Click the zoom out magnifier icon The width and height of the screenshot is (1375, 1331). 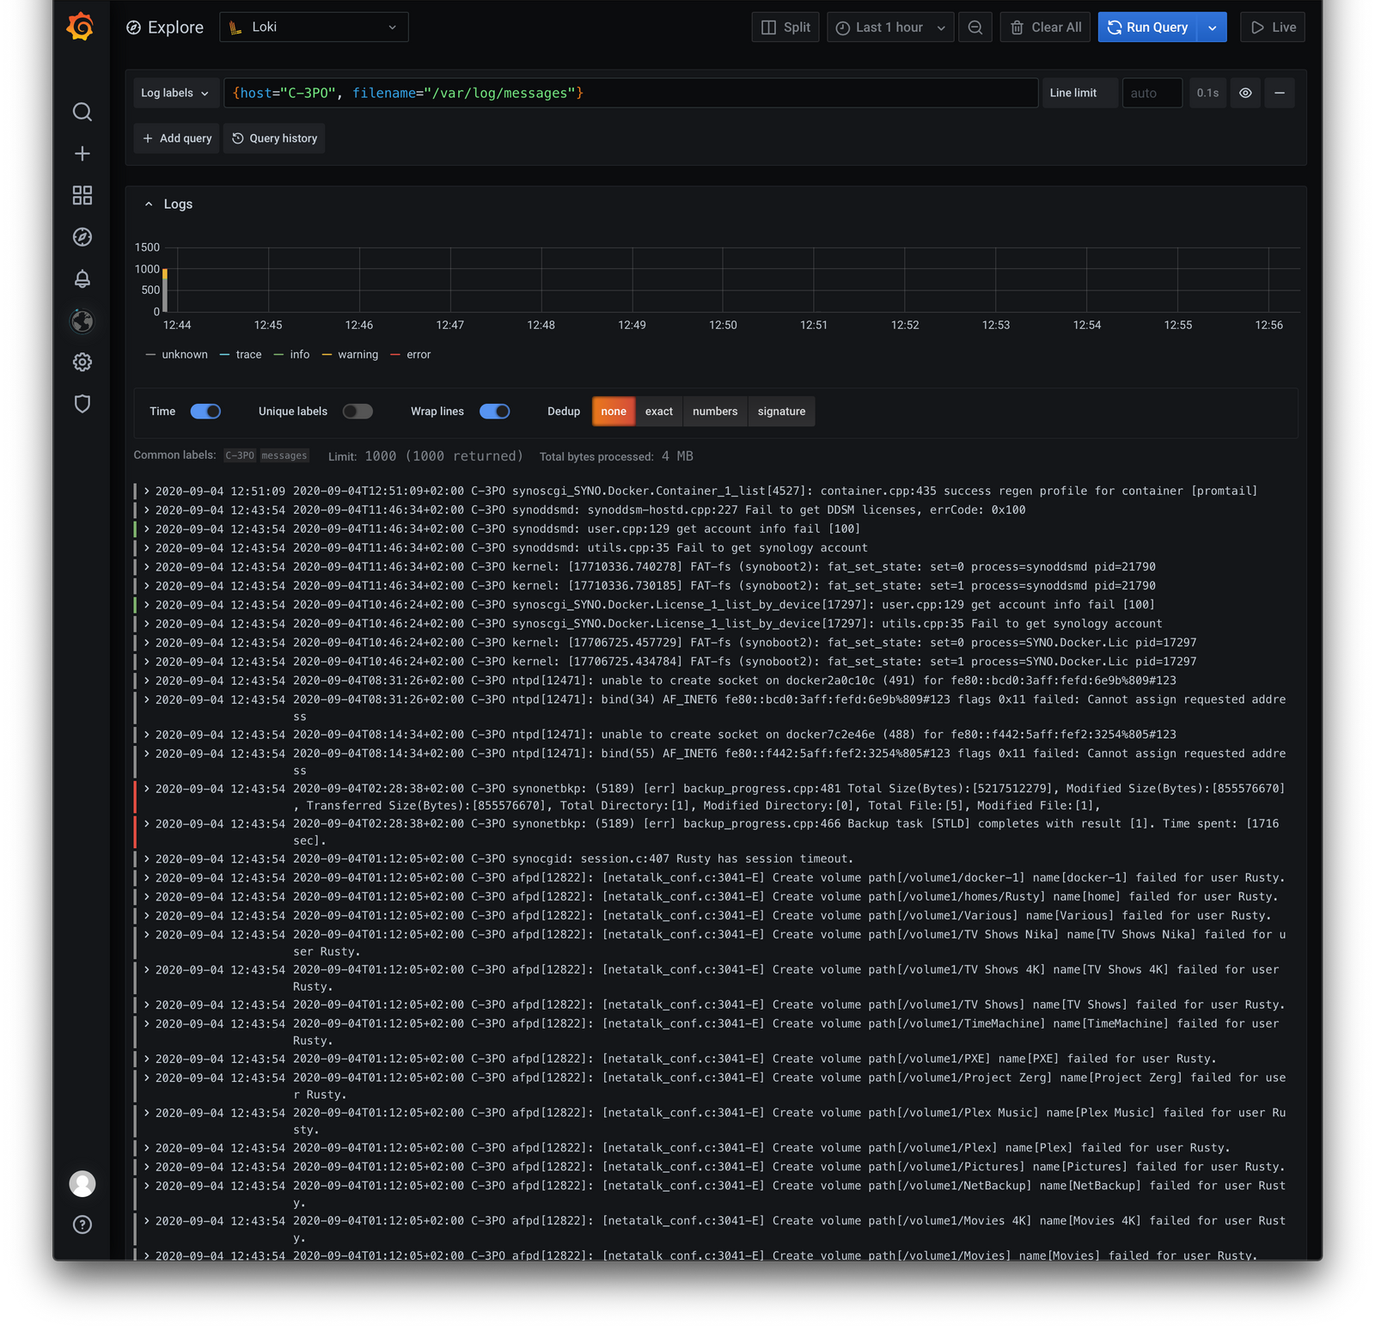pyautogui.click(x=975, y=27)
